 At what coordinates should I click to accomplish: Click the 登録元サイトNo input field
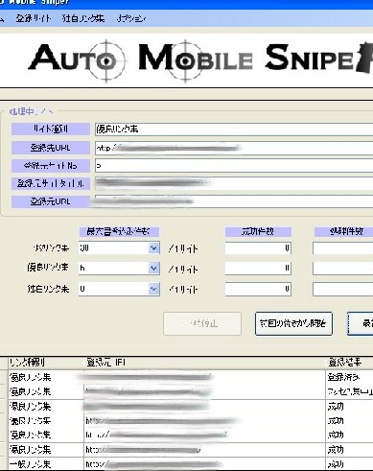[234, 166]
